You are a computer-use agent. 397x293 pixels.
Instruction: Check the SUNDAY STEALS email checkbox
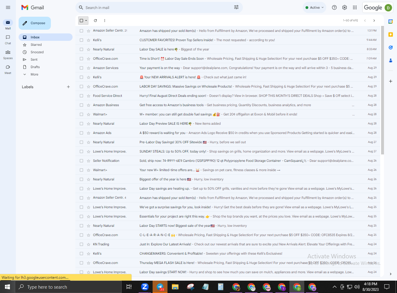click(81, 151)
